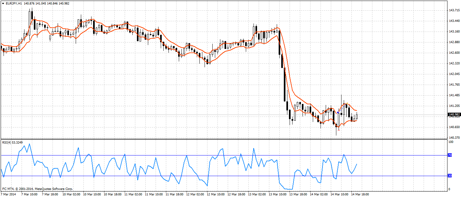This screenshot has height=197, width=461.
Task: Click time axis label 13 Mar 02:00
Action: [x=257, y=194]
